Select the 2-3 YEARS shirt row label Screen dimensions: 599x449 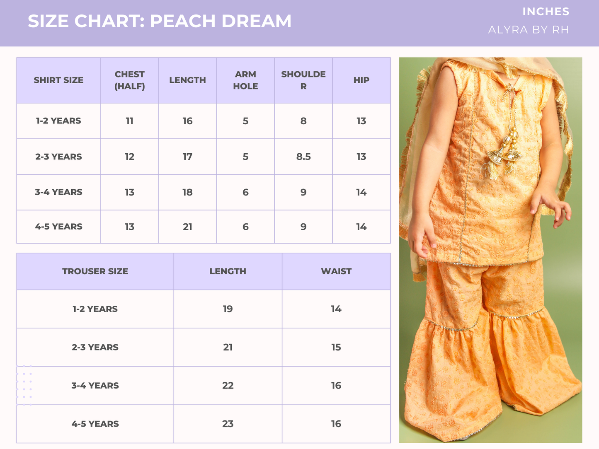(x=58, y=157)
